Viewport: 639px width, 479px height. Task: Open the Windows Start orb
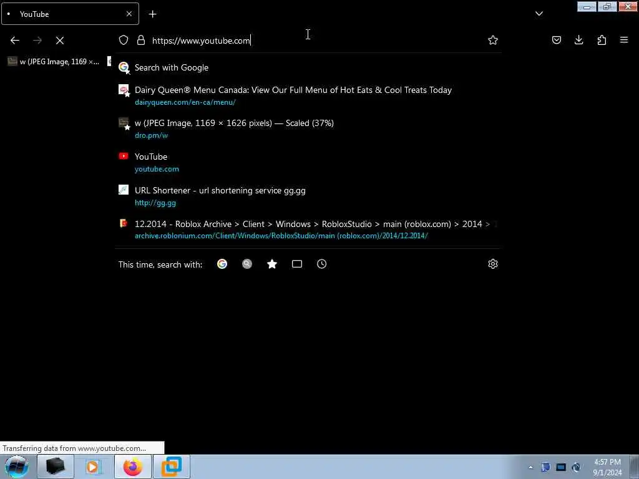click(x=17, y=467)
